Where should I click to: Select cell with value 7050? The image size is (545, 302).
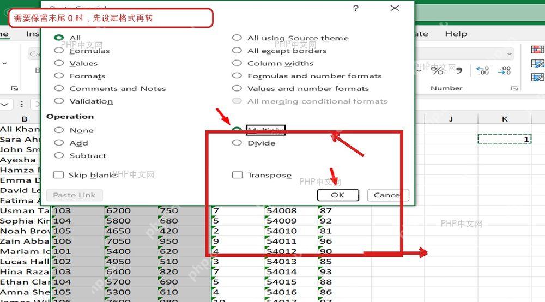tap(131, 241)
